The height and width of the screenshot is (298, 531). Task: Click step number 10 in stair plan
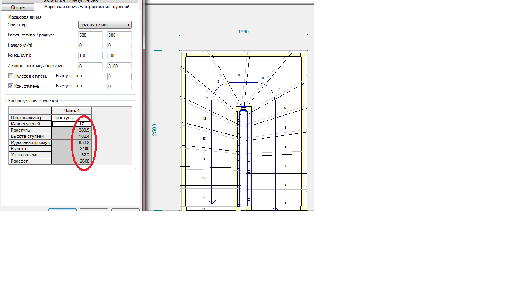[x=218, y=81]
